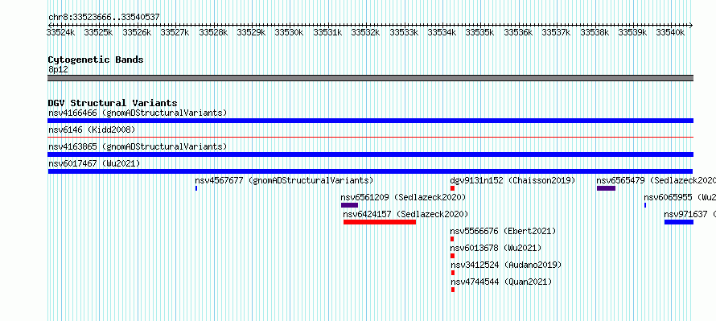Click the chr8:33523666..33540537 region label
Screen dimensions: 716x321
click(x=104, y=18)
